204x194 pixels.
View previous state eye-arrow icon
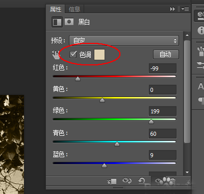pyautogui.click(x=127, y=181)
